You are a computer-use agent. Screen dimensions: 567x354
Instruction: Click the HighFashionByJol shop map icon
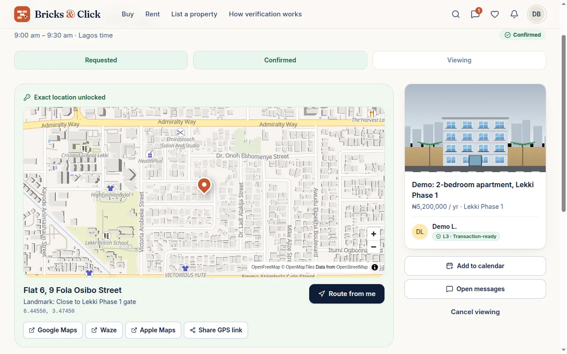tap(111, 189)
